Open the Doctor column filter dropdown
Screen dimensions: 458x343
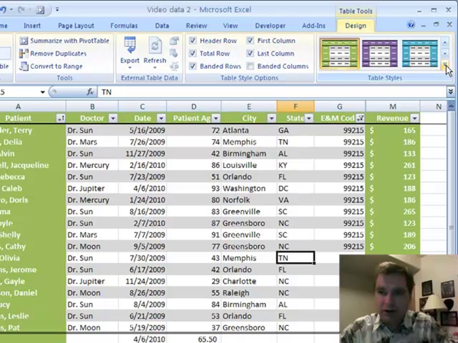coord(113,118)
